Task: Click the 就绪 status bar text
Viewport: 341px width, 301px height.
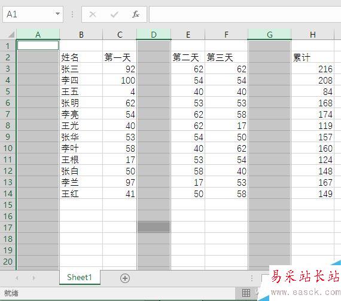Action: click(11, 293)
